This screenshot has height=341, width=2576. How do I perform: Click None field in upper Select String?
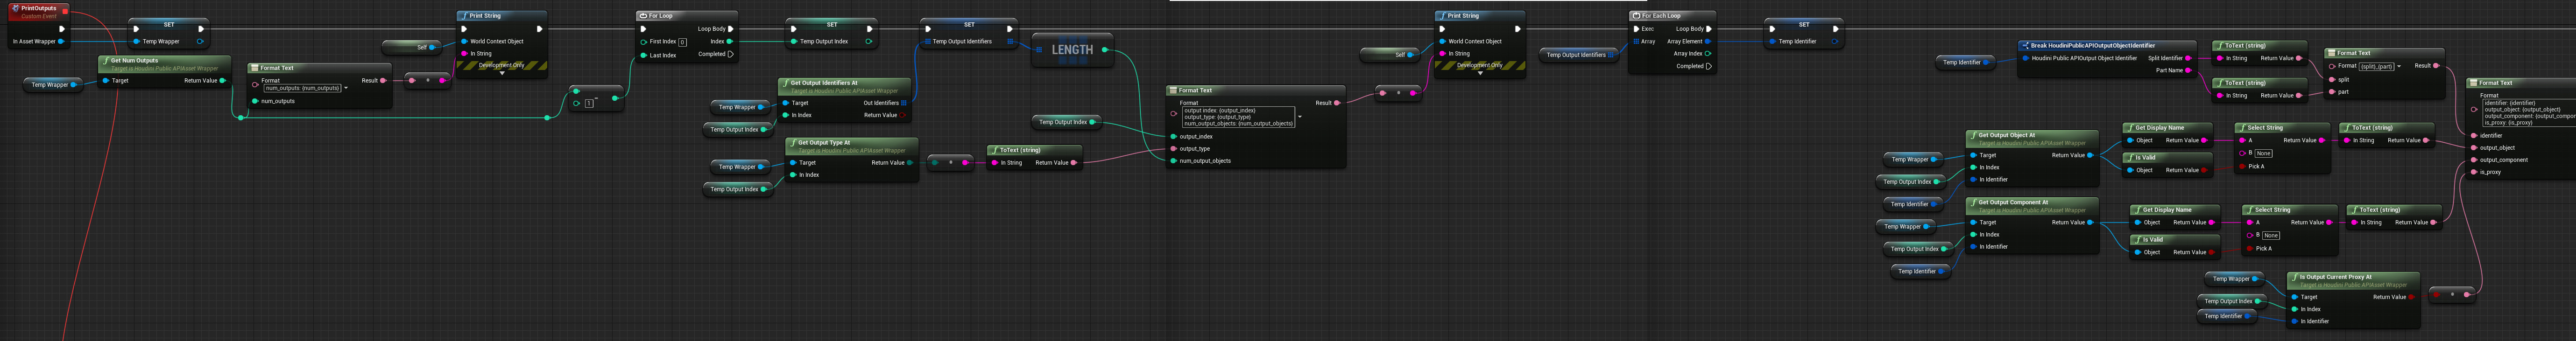[2264, 153]
